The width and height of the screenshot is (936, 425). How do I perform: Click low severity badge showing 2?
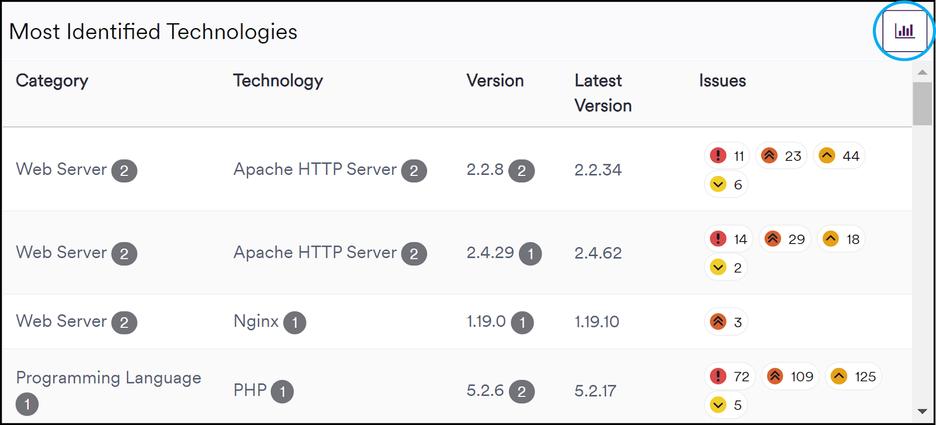point(726,267)
